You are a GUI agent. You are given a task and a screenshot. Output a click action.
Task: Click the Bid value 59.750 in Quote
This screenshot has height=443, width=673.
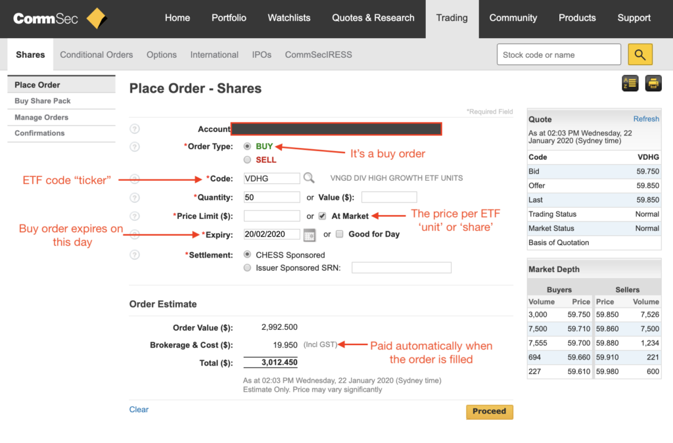tap(647, 172)
